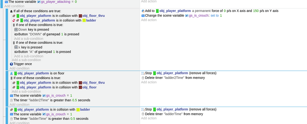Click the Stop icon above Delete timer "ladderTime"
The width and height of the screenshot is (307, 124).
[143, 109]
